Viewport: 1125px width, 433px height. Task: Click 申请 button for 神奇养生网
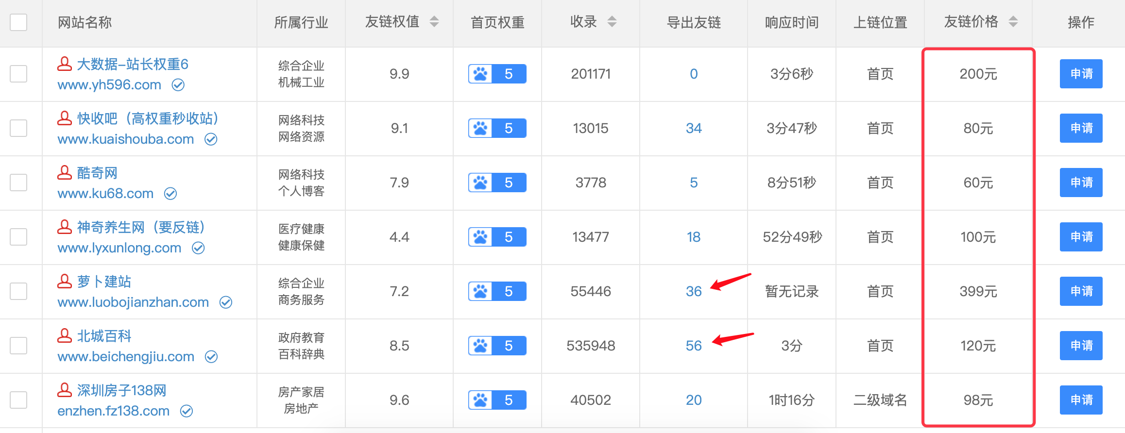(1081, 237)
